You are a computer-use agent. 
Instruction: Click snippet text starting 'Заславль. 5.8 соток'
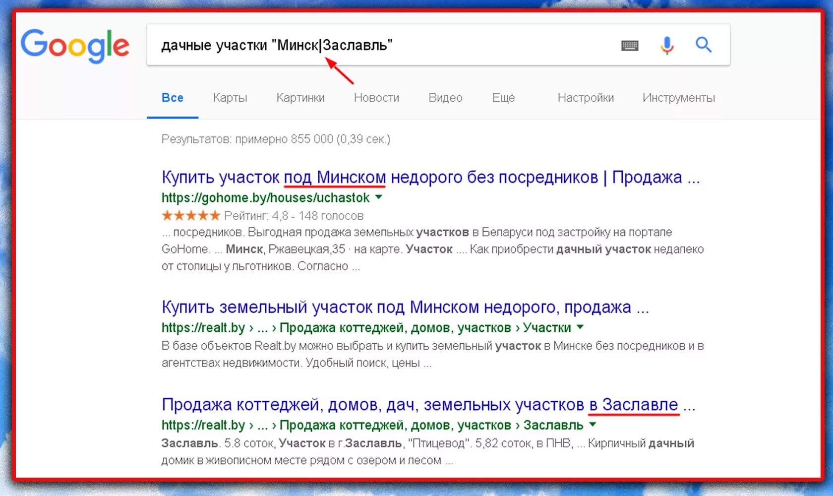(x=427, y=451)
